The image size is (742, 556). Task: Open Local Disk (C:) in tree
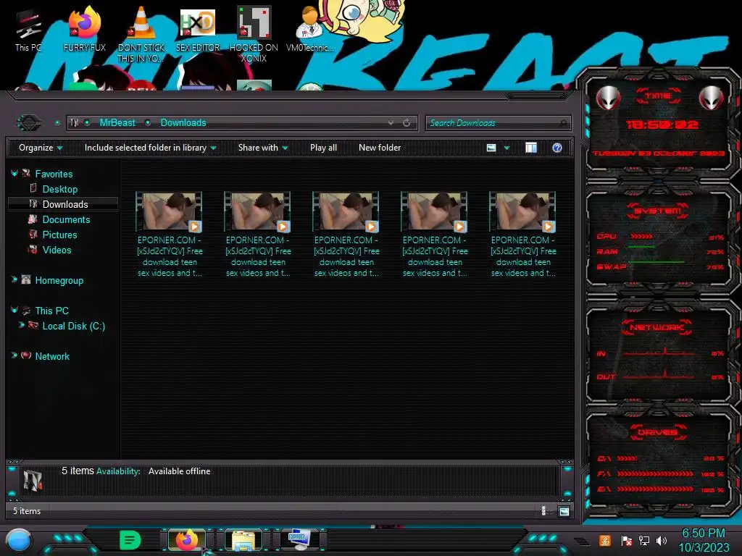pos(73,326)
